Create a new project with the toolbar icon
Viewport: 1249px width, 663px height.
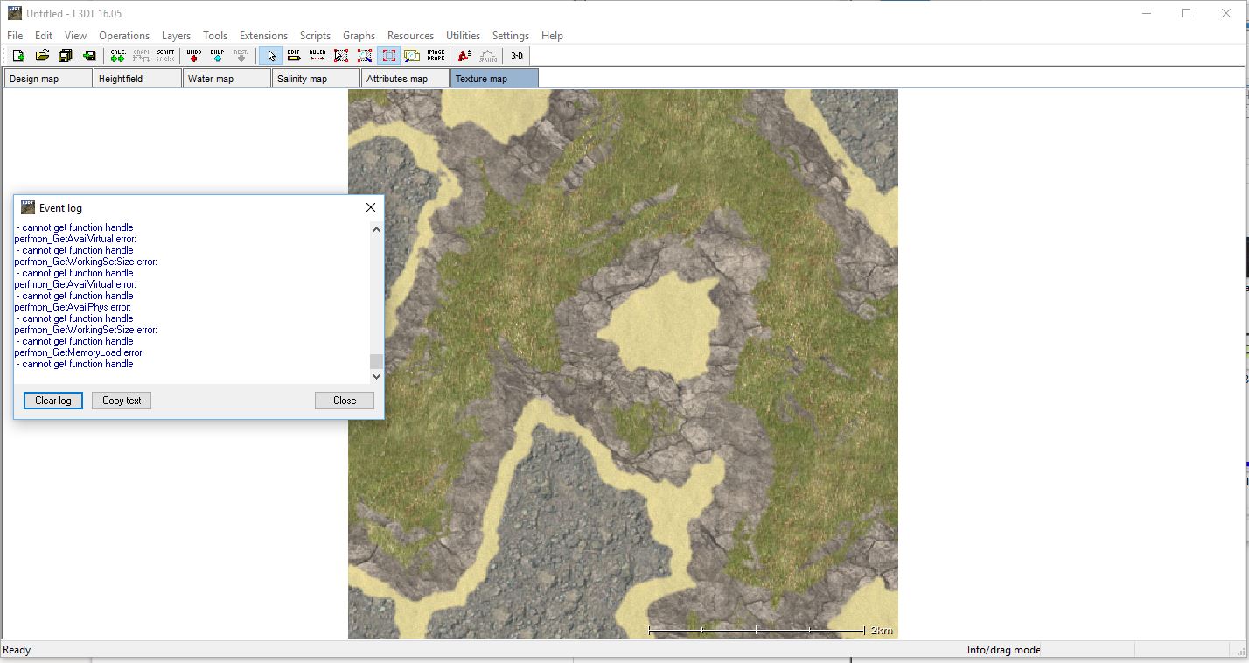click(17, 55)
